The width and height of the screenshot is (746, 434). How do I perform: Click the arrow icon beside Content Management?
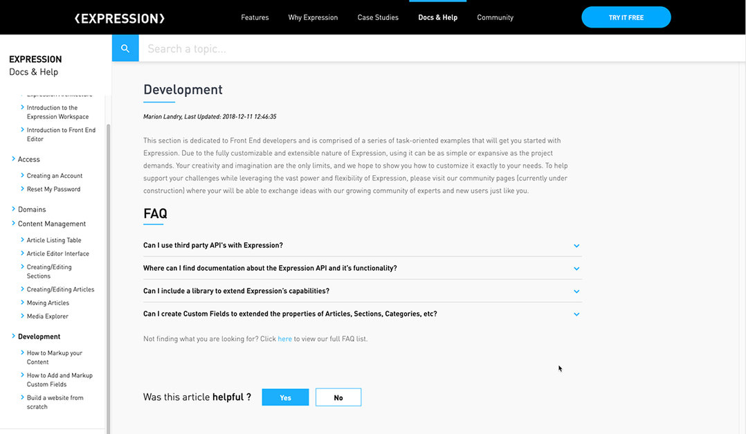(13, 224)
